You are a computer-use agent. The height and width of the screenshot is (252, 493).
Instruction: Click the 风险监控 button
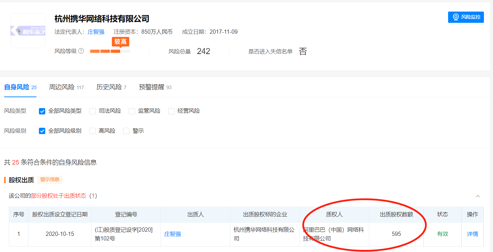466,17
